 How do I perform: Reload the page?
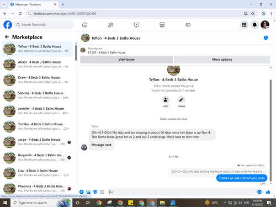coord(20,13)
